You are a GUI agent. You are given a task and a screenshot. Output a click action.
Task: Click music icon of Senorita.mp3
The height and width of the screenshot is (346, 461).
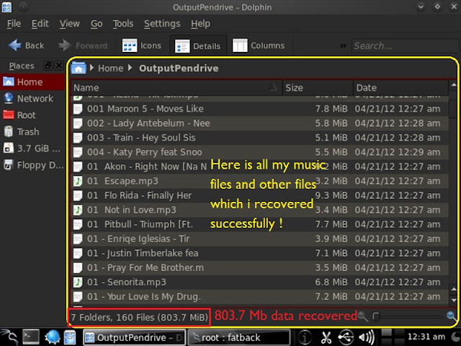[x=78, y=282]
